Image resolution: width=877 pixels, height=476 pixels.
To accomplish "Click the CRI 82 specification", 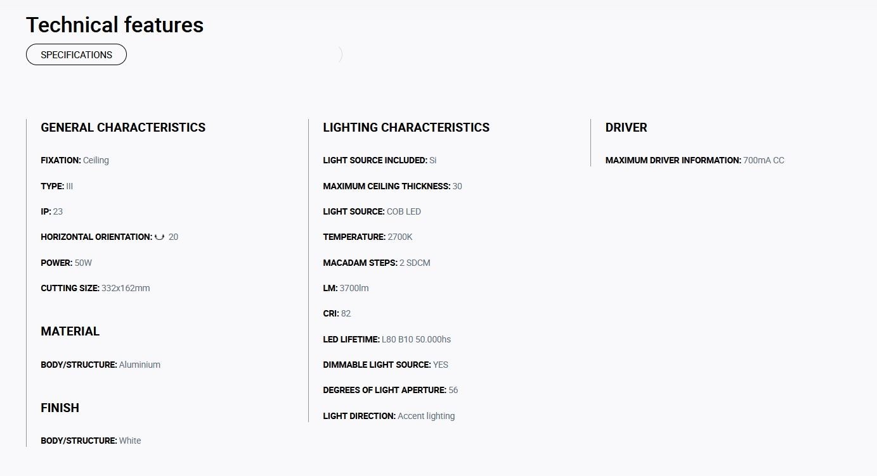I will pyautogui.click(x=337, y=313).
